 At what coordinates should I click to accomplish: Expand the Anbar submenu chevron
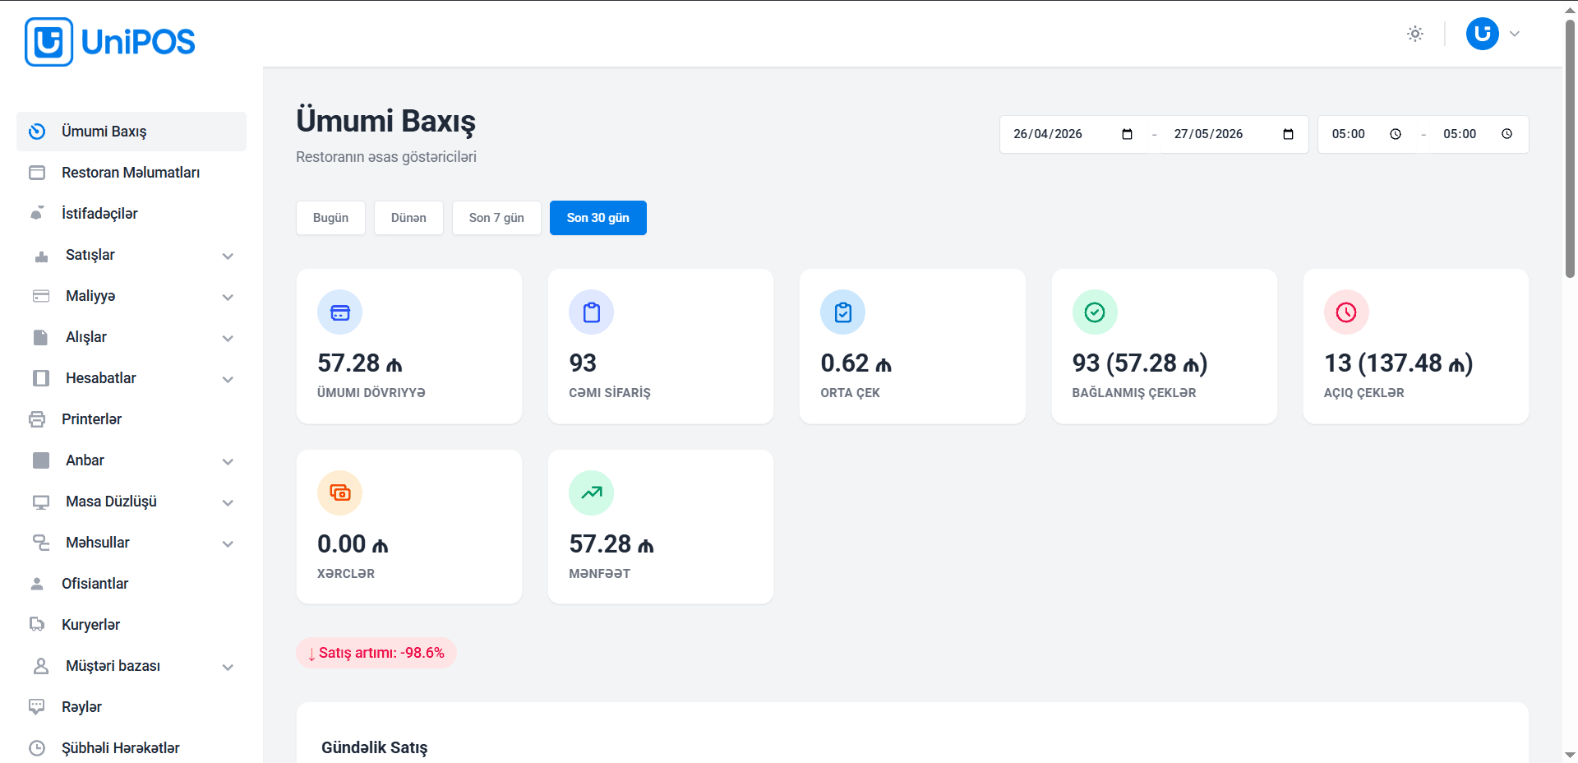(228, 461)
